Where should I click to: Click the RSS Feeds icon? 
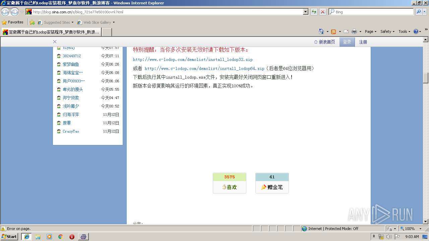[333, 31]
